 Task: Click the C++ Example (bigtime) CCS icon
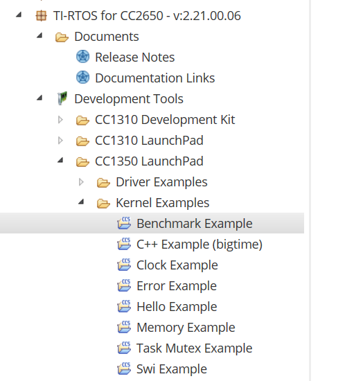124,244
